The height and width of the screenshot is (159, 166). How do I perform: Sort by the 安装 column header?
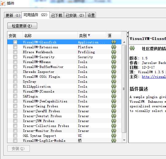[x=15, y=35]
